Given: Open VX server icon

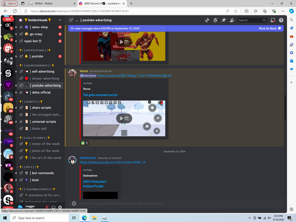Looking at the screenshot, I should [8, 165].
